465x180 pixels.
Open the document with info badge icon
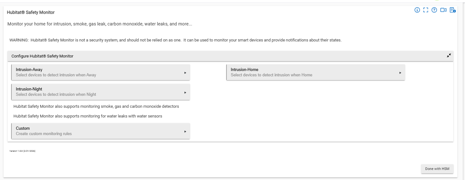coord(453,10)
